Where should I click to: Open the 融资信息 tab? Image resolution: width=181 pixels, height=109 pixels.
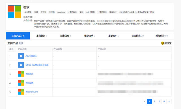point(66,36)
